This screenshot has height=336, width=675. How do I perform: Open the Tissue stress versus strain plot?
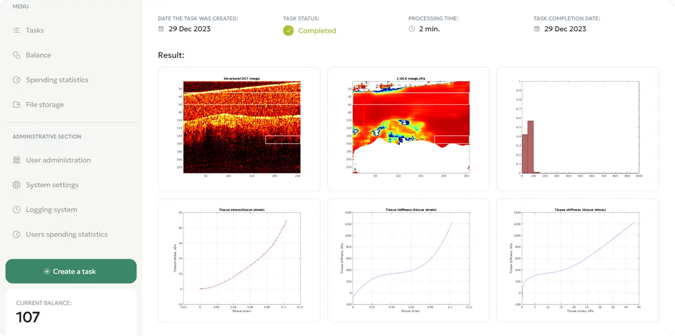pyautogui.click(x=239, y=260)
